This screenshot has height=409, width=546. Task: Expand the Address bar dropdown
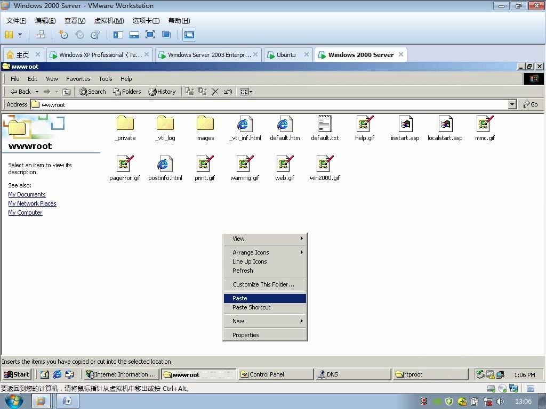[x=512, y=104]
